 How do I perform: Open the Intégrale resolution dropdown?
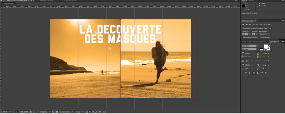tap(45, 112)
